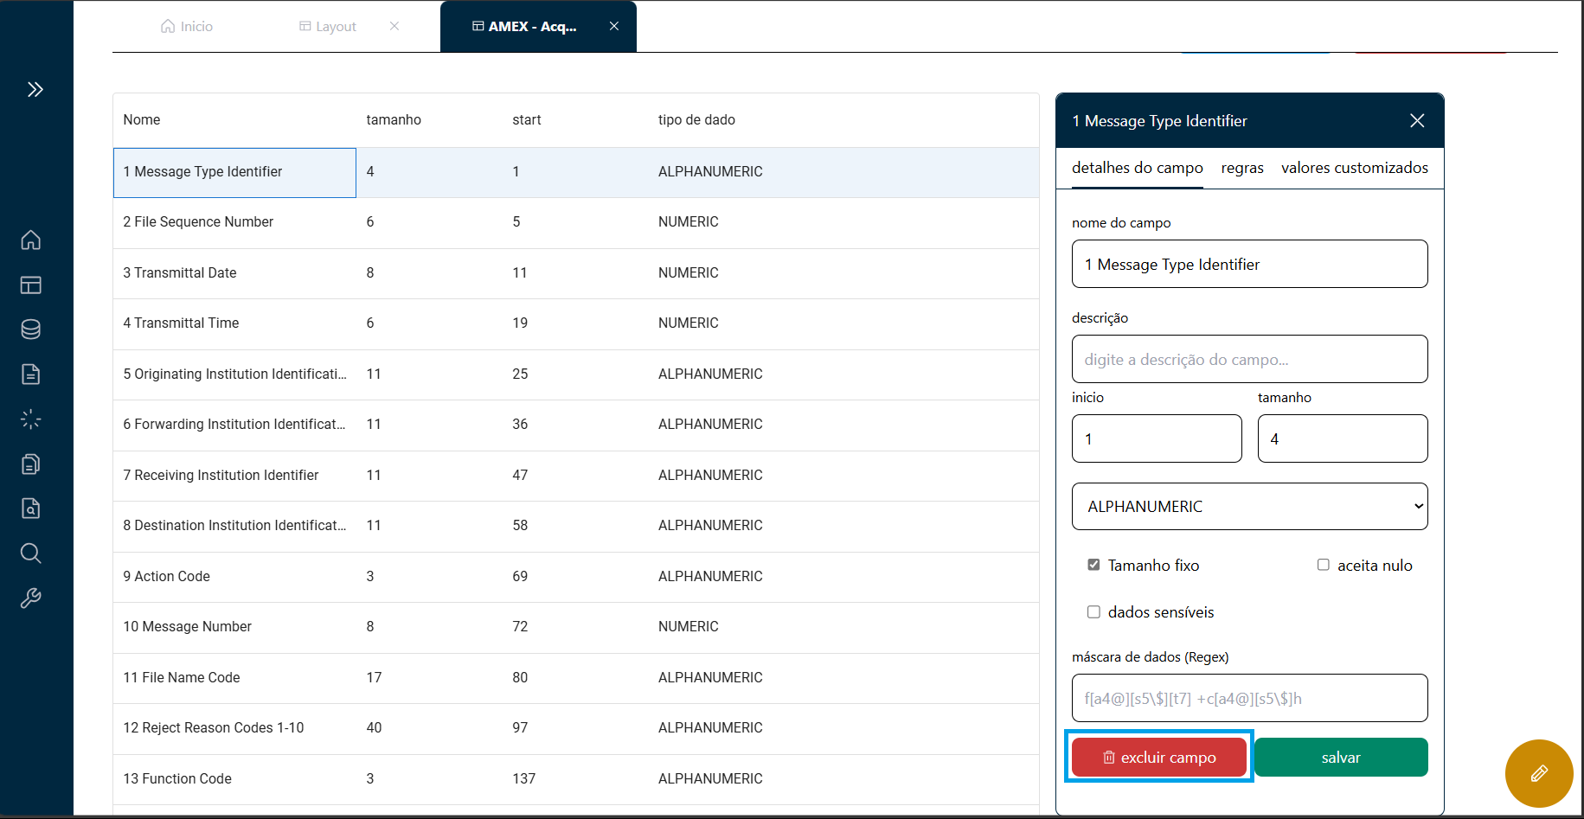Open the ALPHANUMERIC data type dropdown
Image resolution: width=1584 pixels, height=819 pixels.
[x=1249, y=507]
